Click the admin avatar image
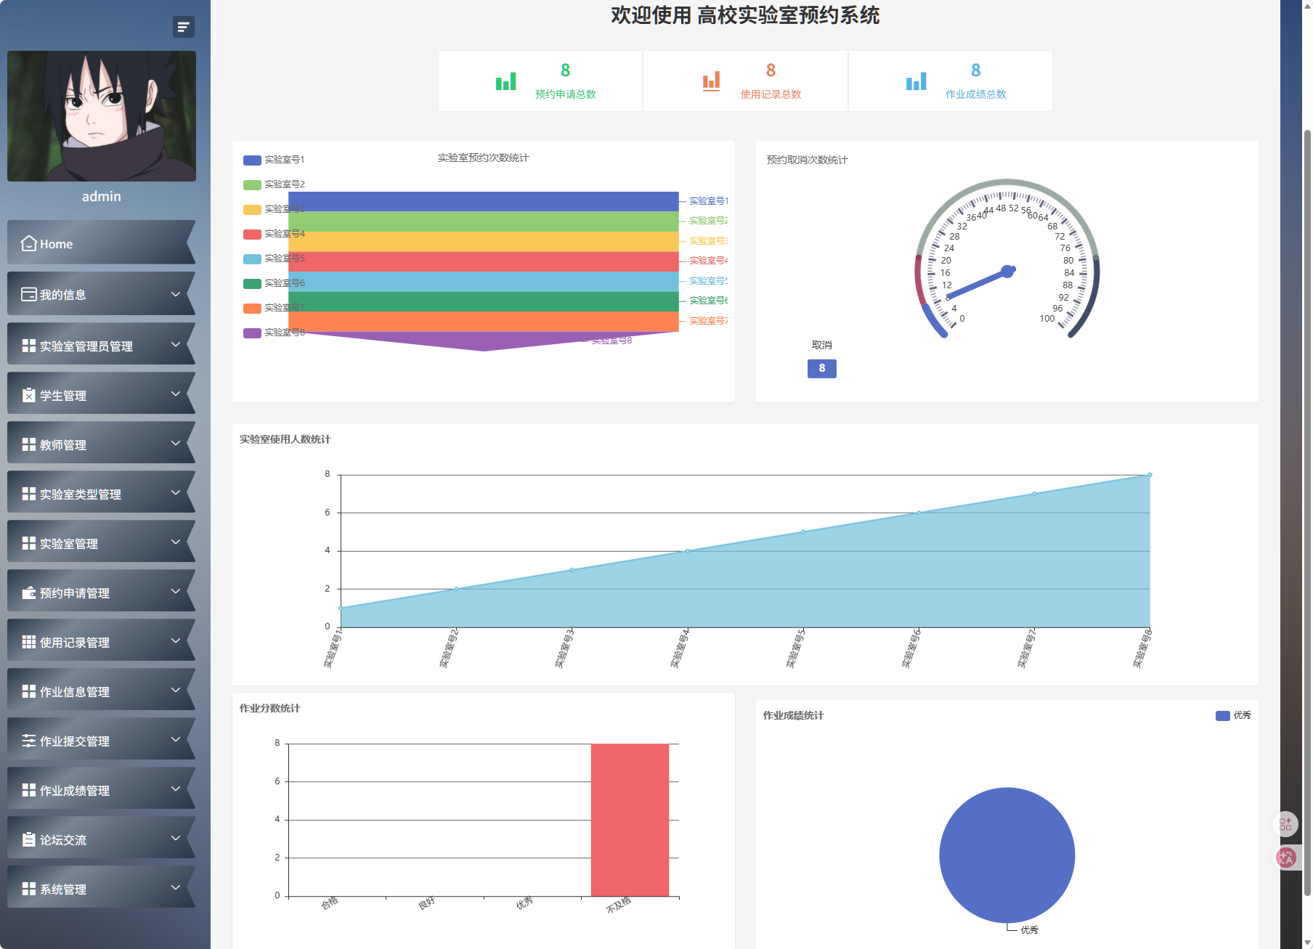Image resolution: width=1313 pixels, height=949 pixels. coord(102,116)
